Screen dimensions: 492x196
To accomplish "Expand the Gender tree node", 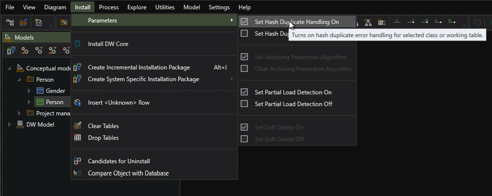I will (29, 91).
